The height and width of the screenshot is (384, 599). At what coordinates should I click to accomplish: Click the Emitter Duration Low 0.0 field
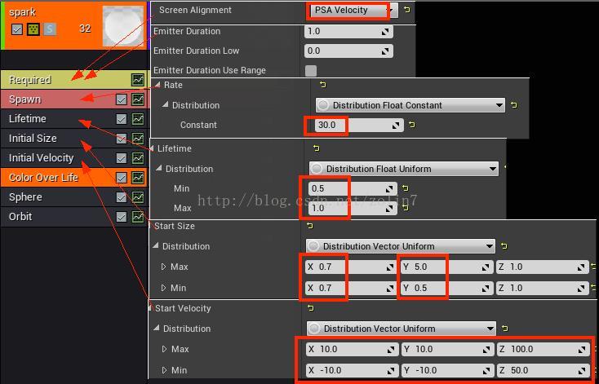(x=348, y=51)
